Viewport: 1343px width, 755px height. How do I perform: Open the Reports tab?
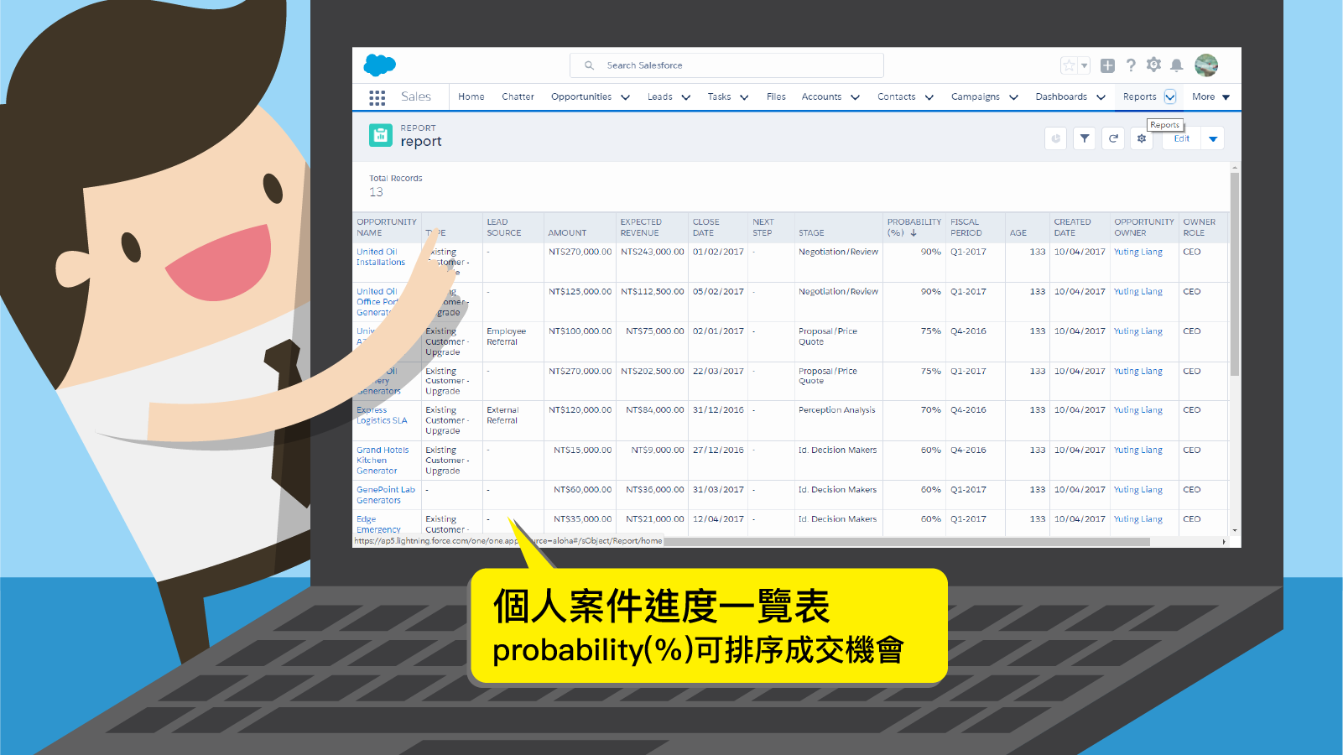pyautogui.click(x=1139, y=97)
